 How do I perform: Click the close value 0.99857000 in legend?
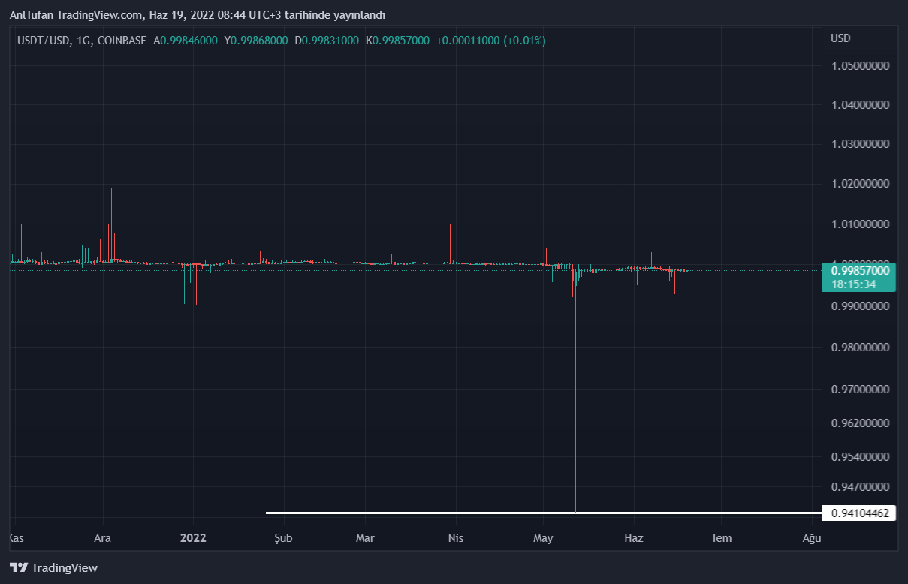(x=401, y=41)
